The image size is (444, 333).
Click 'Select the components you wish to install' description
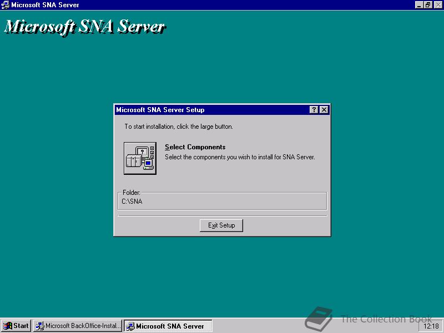(x=240, y=157)
